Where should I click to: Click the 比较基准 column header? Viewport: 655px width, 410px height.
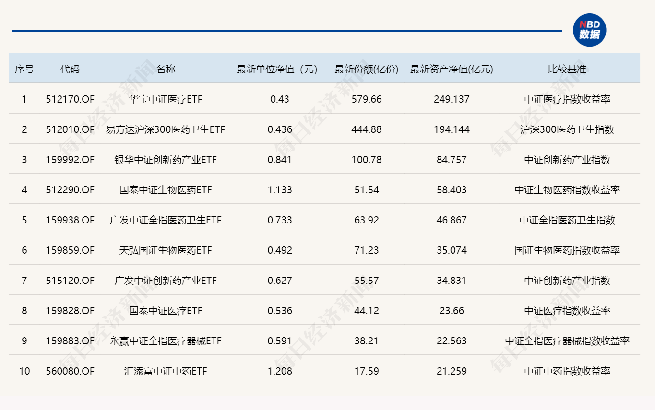(x=567, y=69)
